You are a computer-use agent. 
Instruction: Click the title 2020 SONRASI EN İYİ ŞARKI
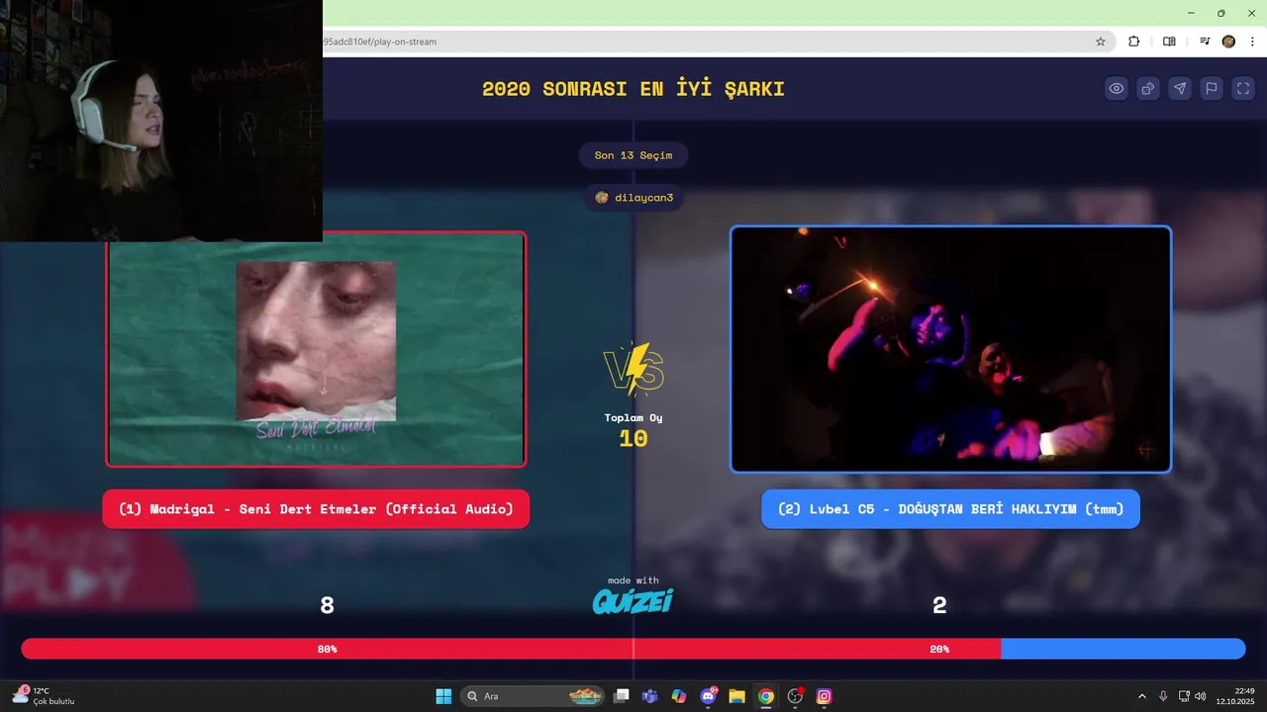(x=633, y=89)
